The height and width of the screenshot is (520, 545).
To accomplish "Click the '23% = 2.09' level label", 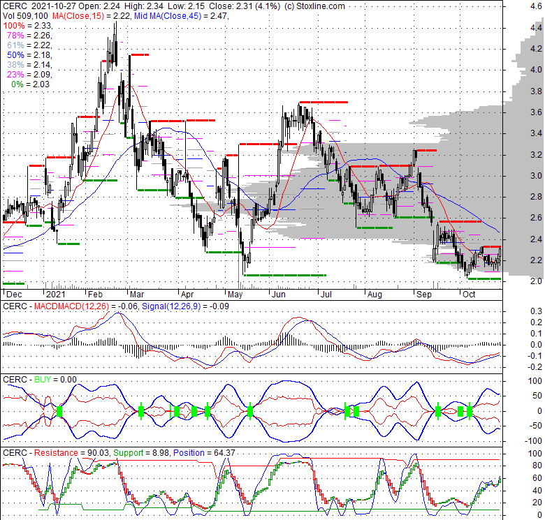I will (x=29, y=74).
